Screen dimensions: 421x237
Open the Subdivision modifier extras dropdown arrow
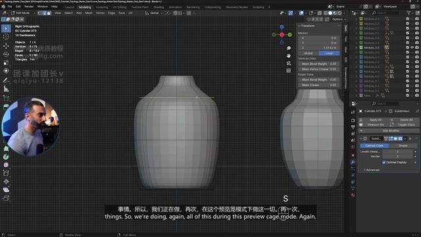[405, 139]
